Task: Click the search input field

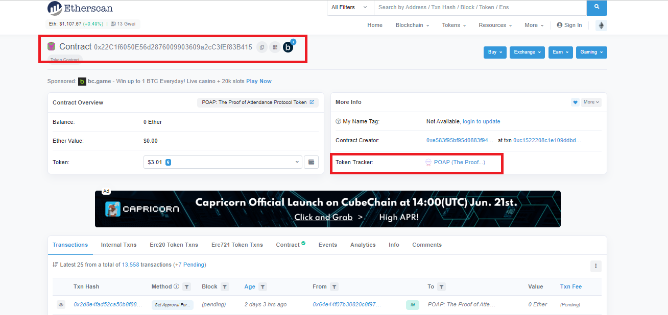Action: tap(480, 8)
